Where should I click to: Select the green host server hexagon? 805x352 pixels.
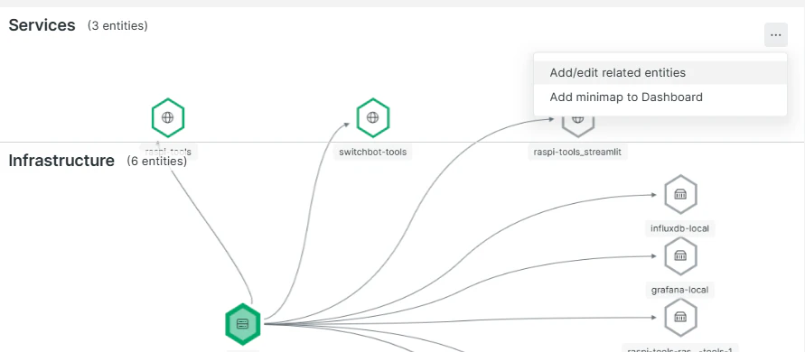243,324
